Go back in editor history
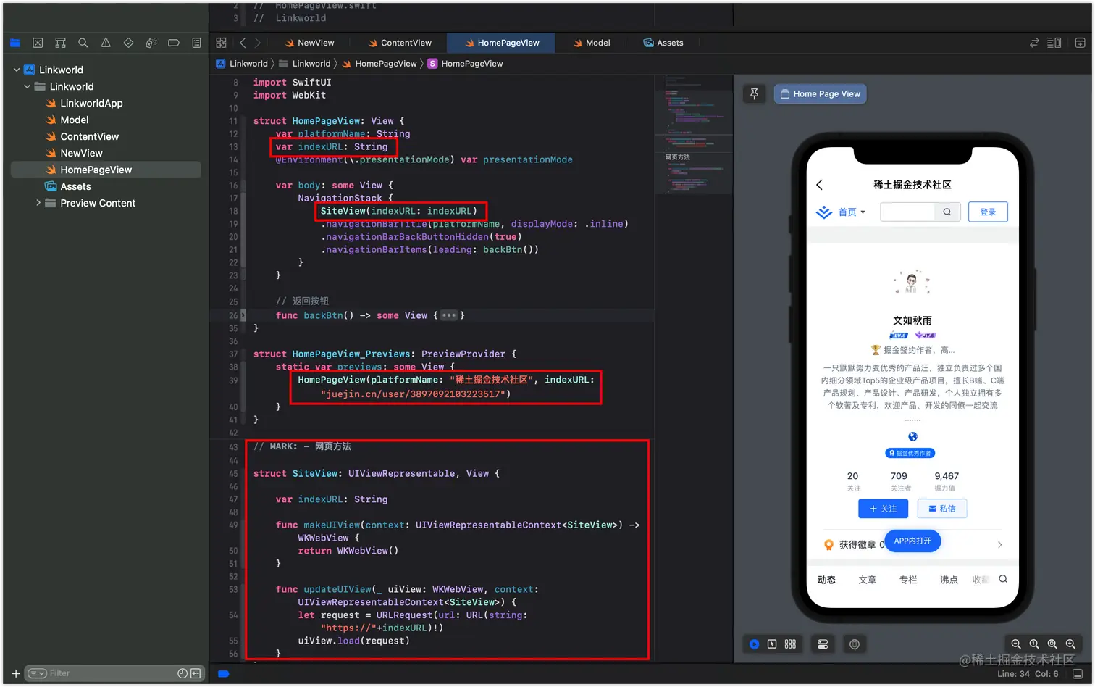Viewport: 1095px width, 687px height. tap(243, 43)
